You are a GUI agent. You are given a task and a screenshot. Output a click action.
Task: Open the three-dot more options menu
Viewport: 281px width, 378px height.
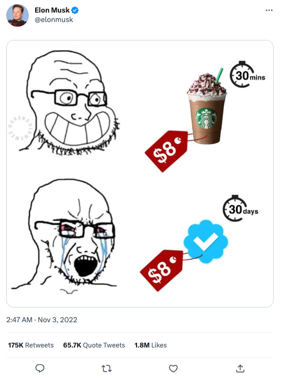269,10
